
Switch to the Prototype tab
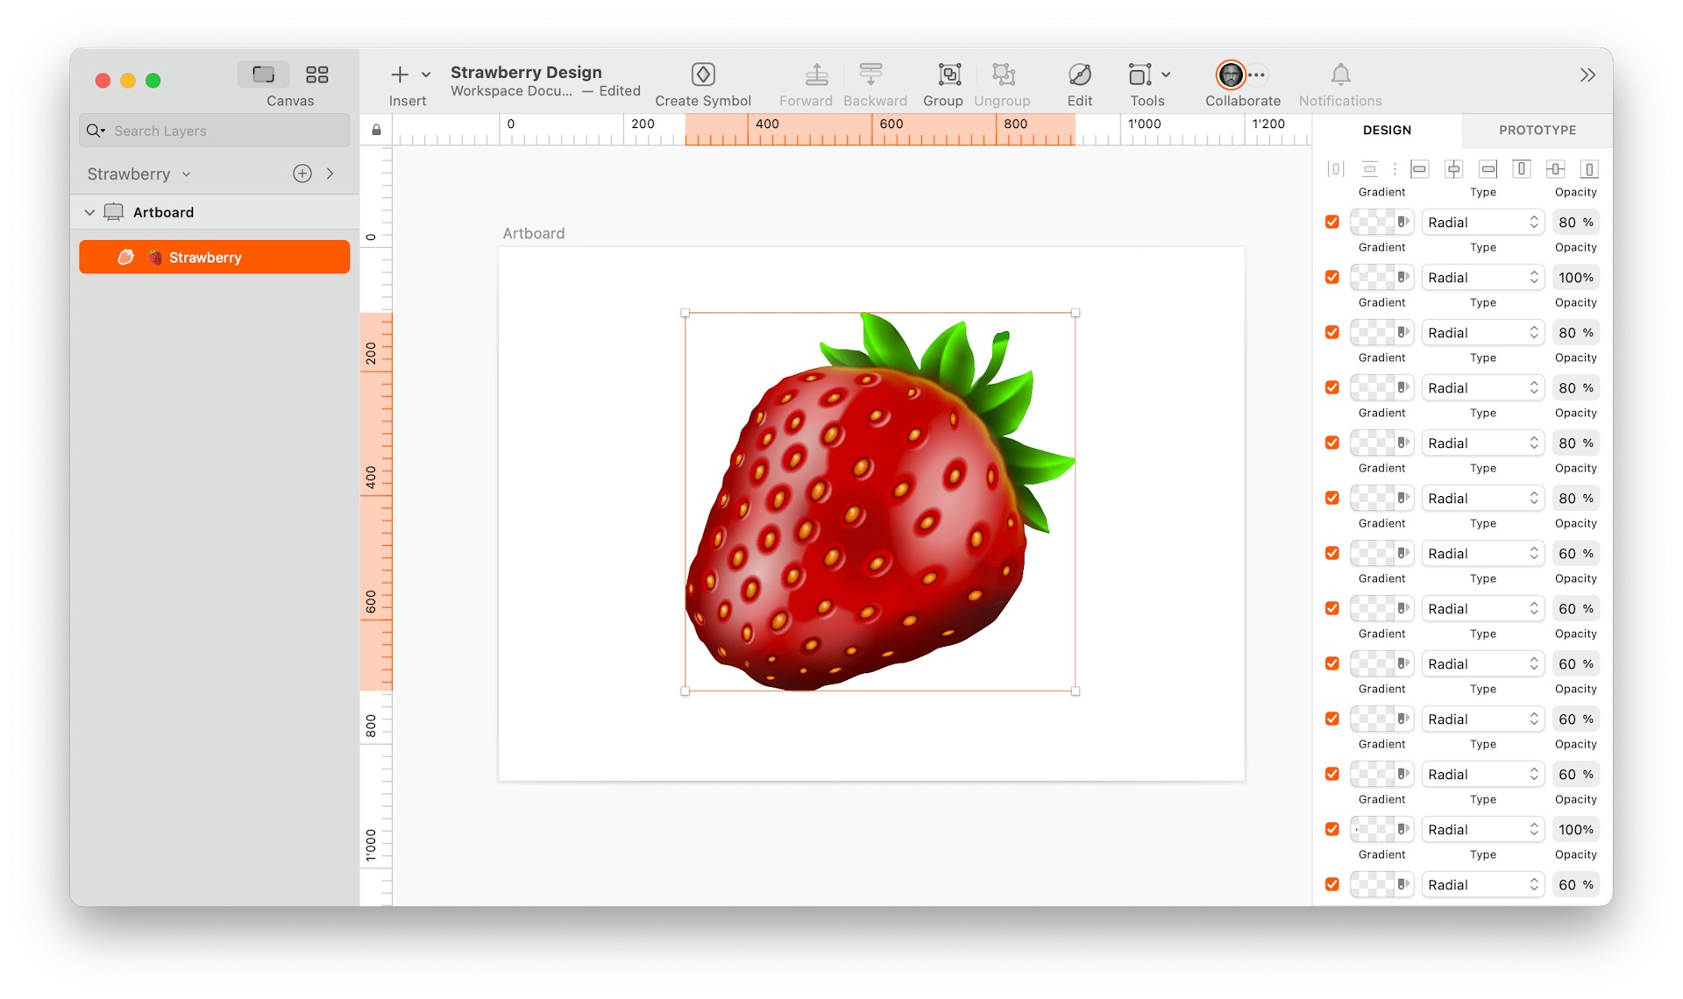[1536, 130]
